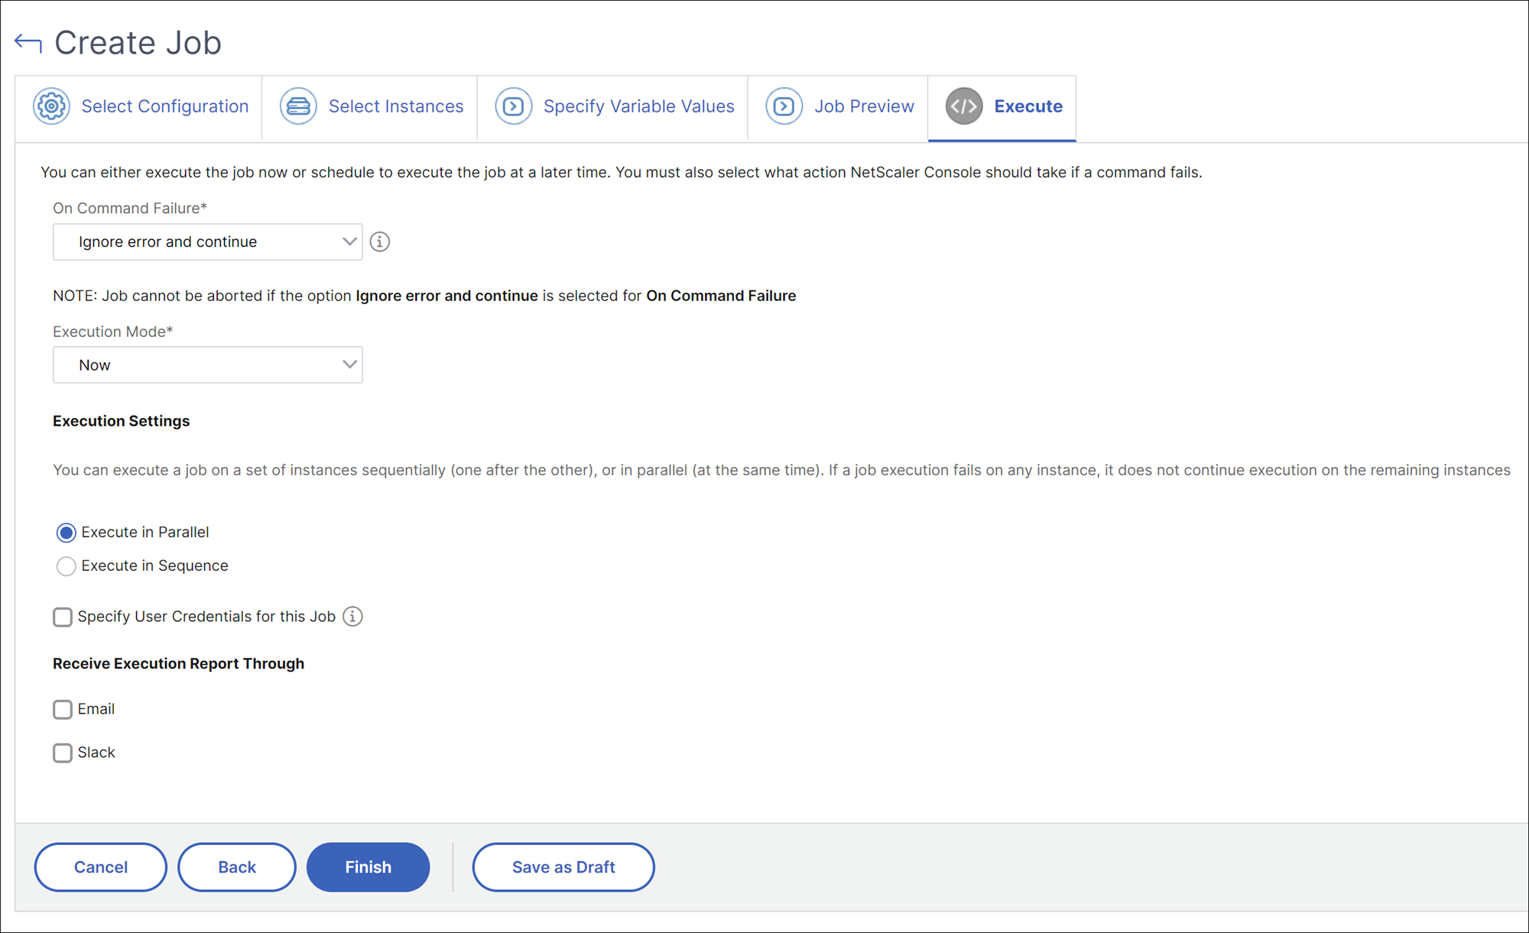Click the Job Preview arrow icon
Viewport: 1529px width, 933px height.
coord(784,106)
